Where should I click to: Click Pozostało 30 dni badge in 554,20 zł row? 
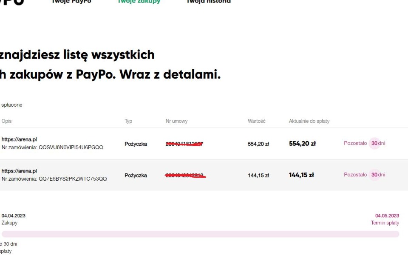click(365, 143)
